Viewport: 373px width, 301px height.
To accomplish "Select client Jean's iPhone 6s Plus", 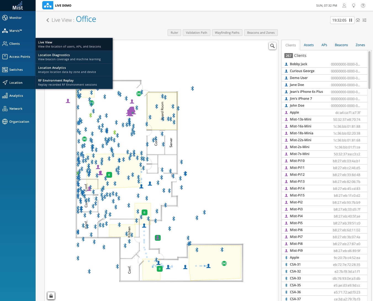I will (306, 91).
